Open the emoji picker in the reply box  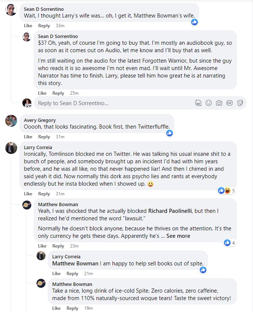(x=209, y=103)
